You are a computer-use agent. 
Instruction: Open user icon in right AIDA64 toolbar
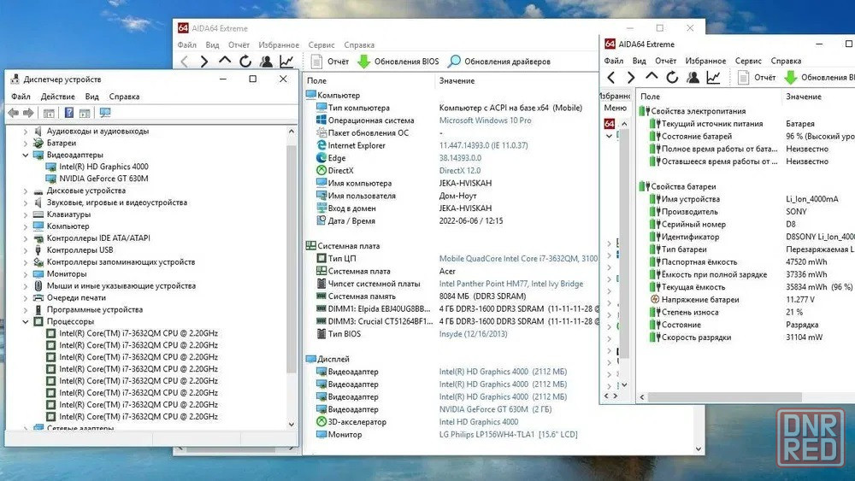click(693, 78)
